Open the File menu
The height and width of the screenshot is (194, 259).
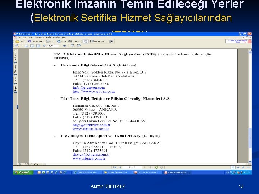click(x=19, y=37)
